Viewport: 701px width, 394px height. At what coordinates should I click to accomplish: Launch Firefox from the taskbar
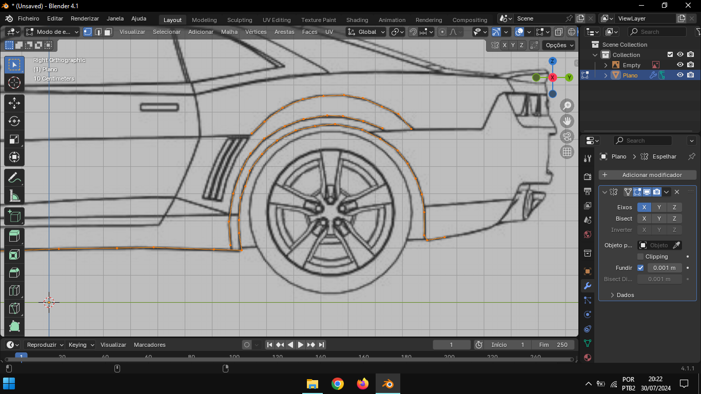[363, 383]
